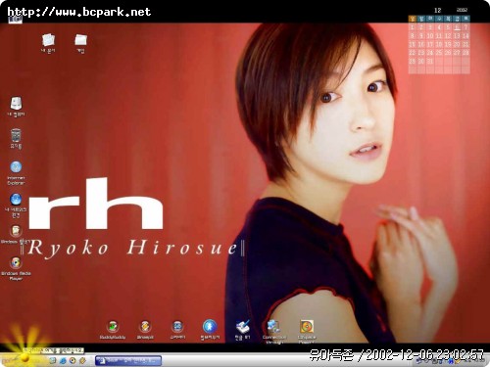Image resolution: width=490 pixels, height=367 pixels.
Task: Select date 25 in the calendar widget
Action: click(x=439, y=53)
